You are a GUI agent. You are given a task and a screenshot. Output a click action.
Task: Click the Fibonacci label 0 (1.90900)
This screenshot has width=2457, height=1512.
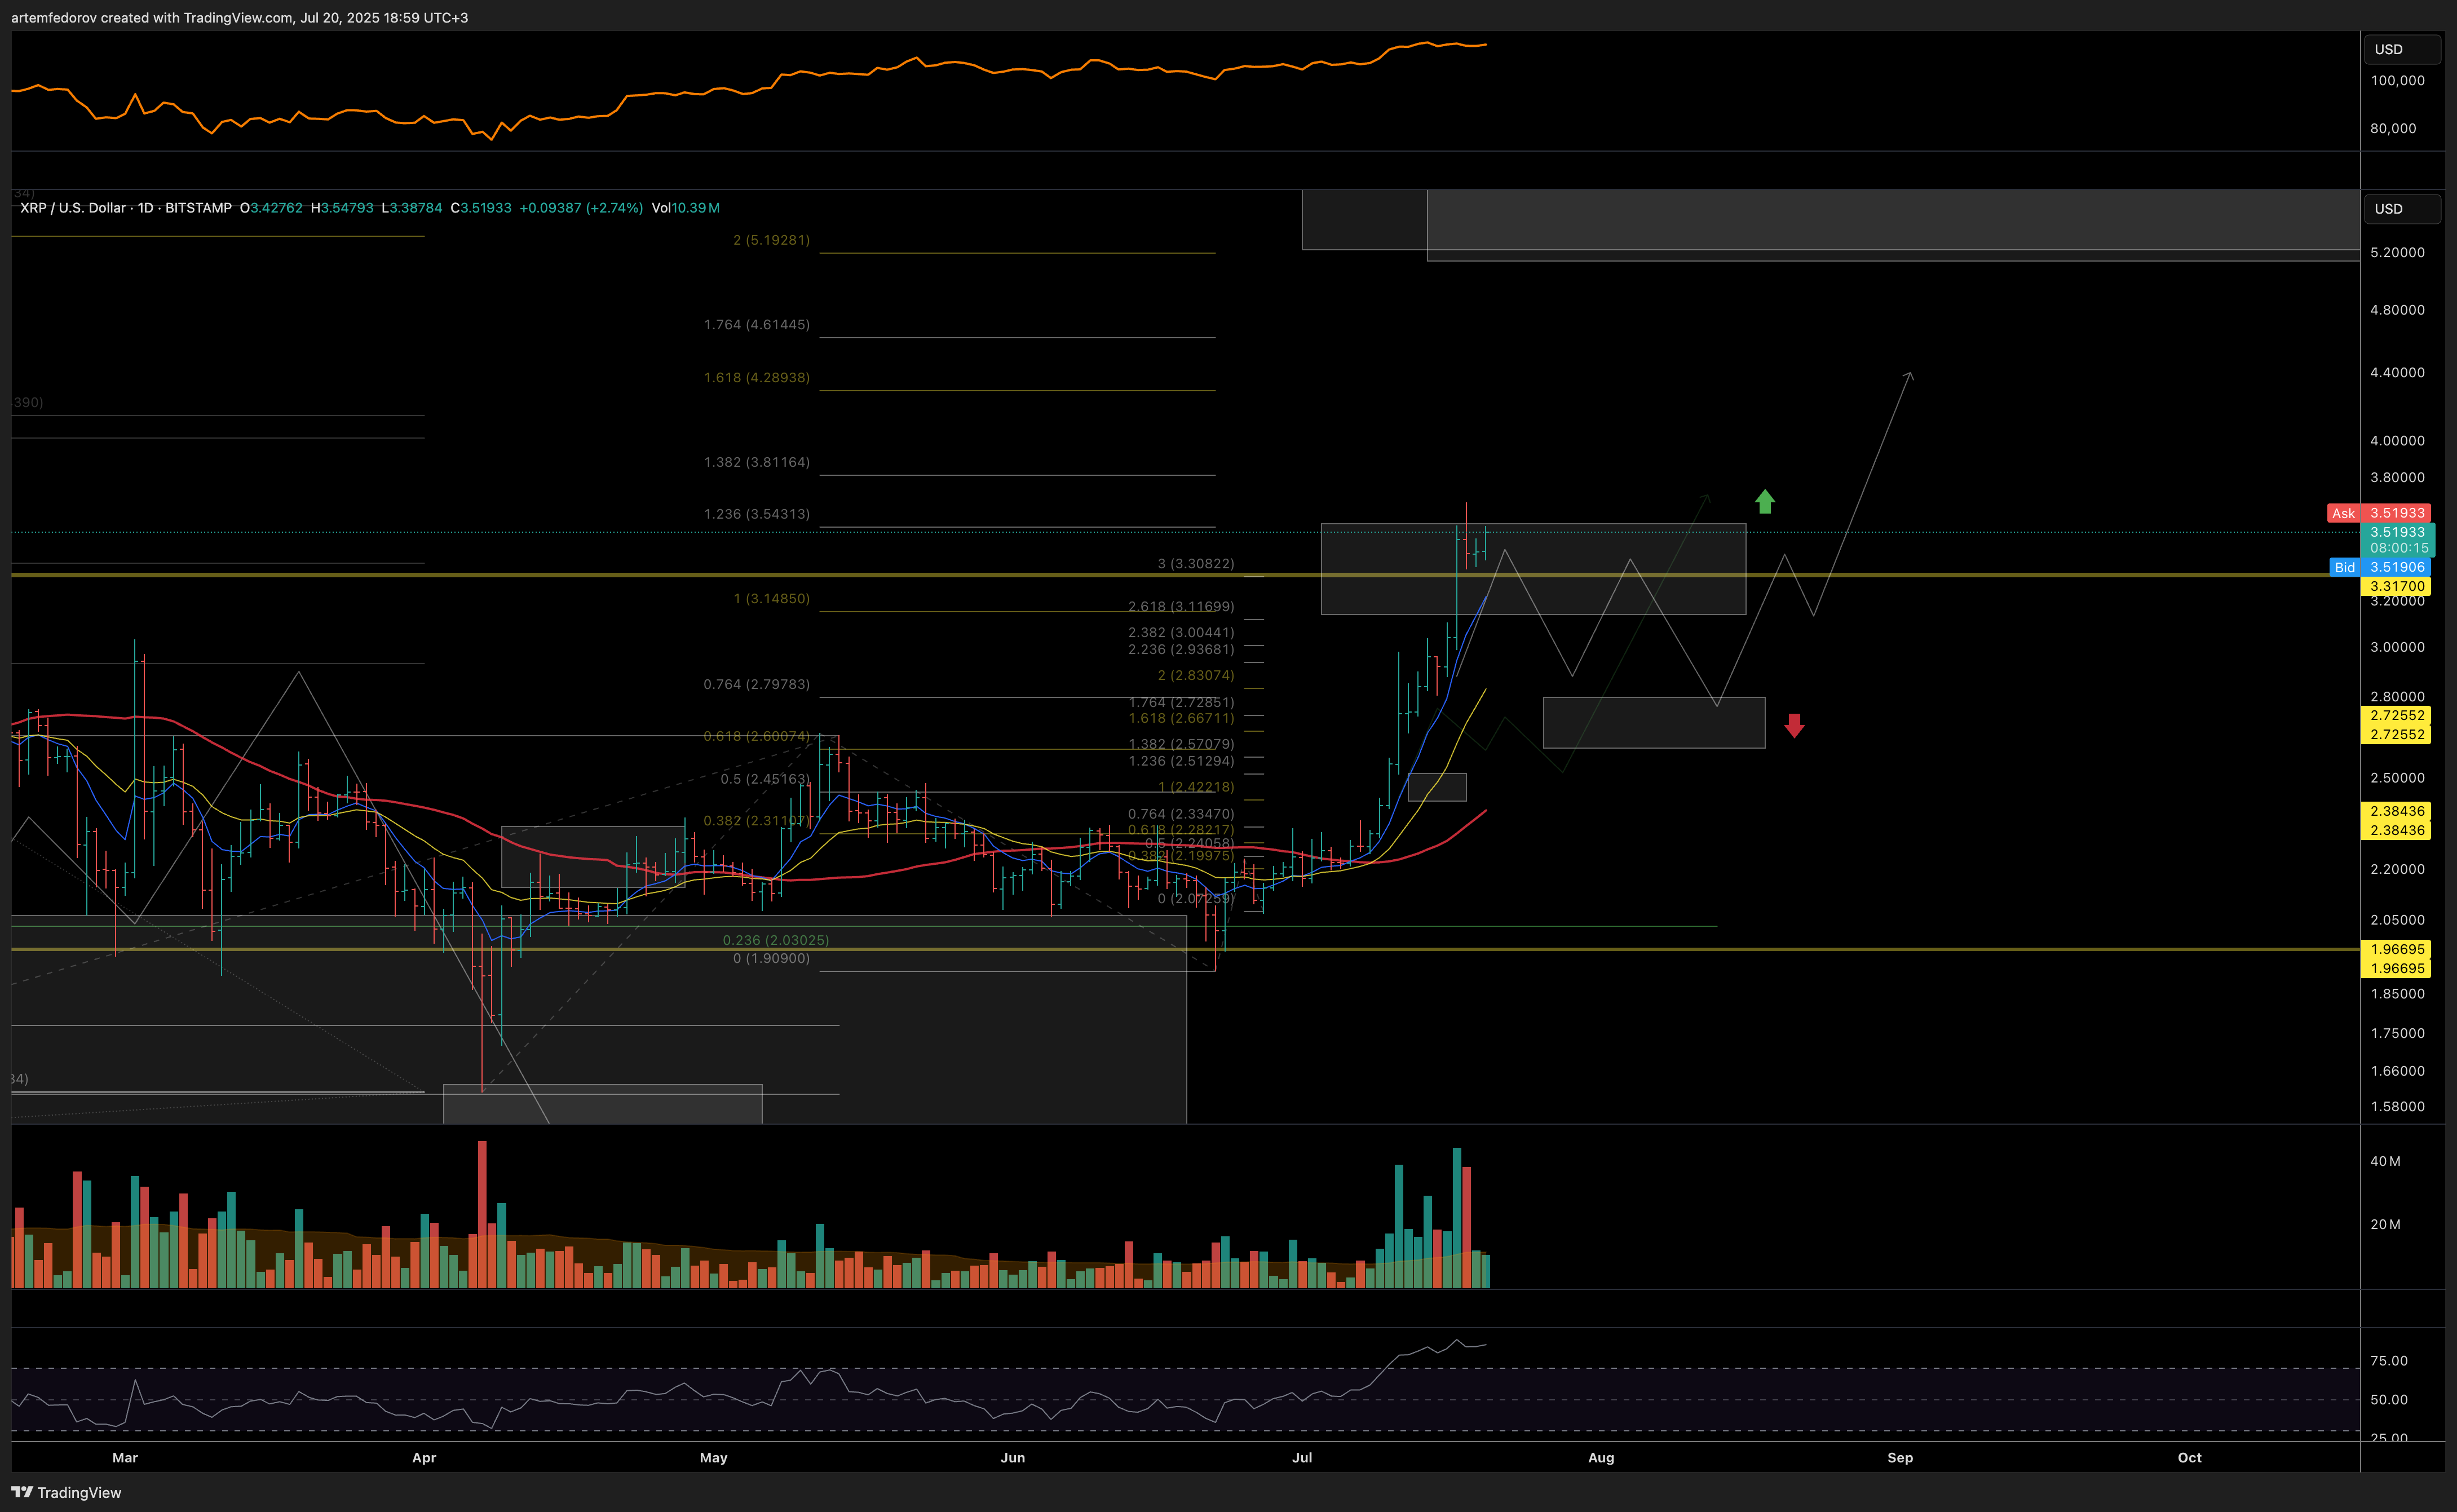click(771, 959)
